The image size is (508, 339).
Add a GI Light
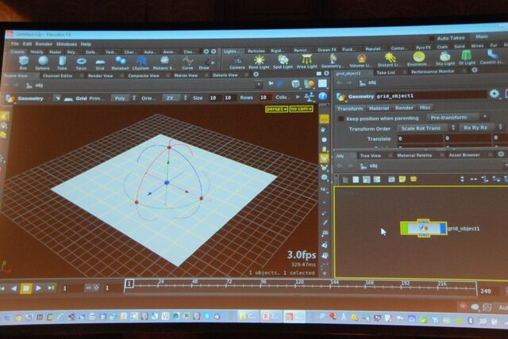(x=467, y=58)
